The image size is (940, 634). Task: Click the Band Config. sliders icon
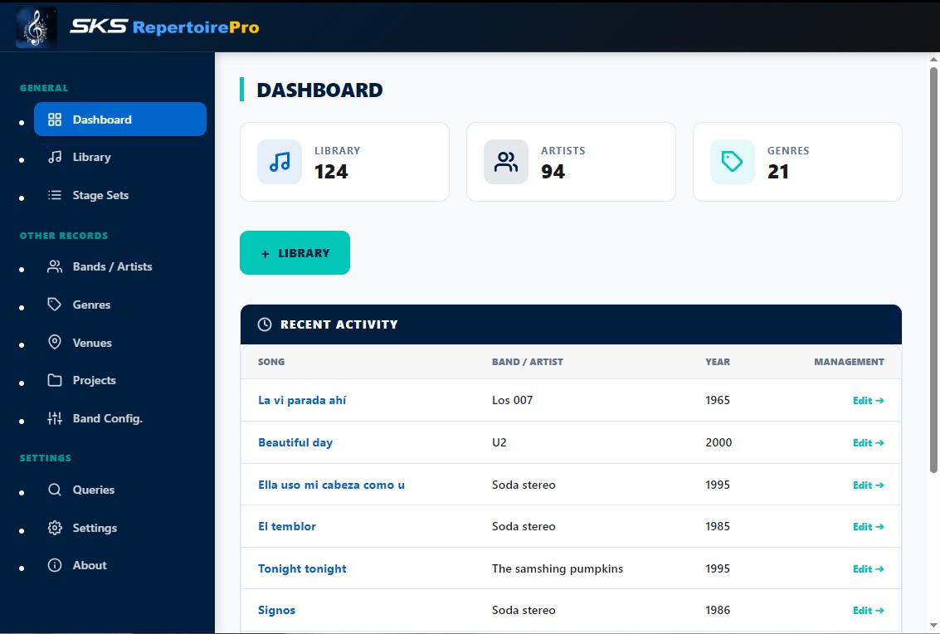coord(55,418)
